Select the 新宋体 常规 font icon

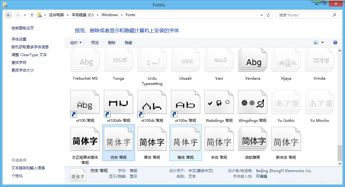(286, 139)
